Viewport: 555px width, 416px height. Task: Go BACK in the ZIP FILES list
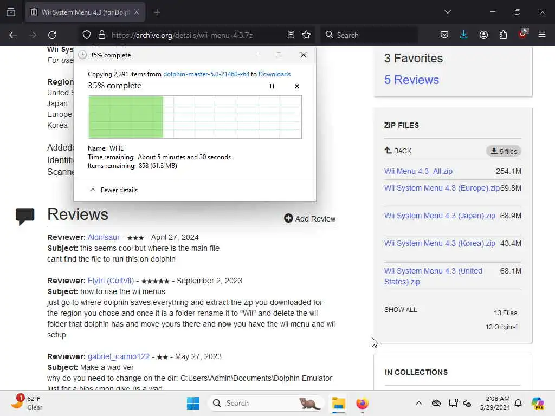tap(398, 151)
